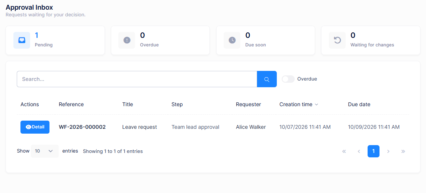Sort by Creation time column chevron
The height and width of the screenshot is (193, 426).
(316, 104)
